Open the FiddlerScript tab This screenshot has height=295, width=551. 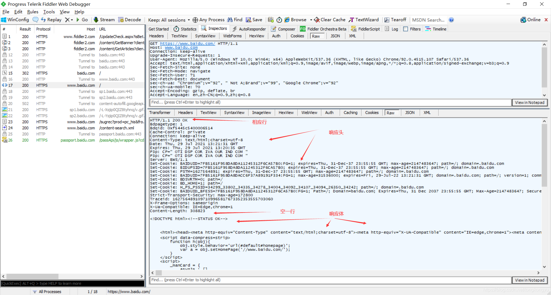365,29
